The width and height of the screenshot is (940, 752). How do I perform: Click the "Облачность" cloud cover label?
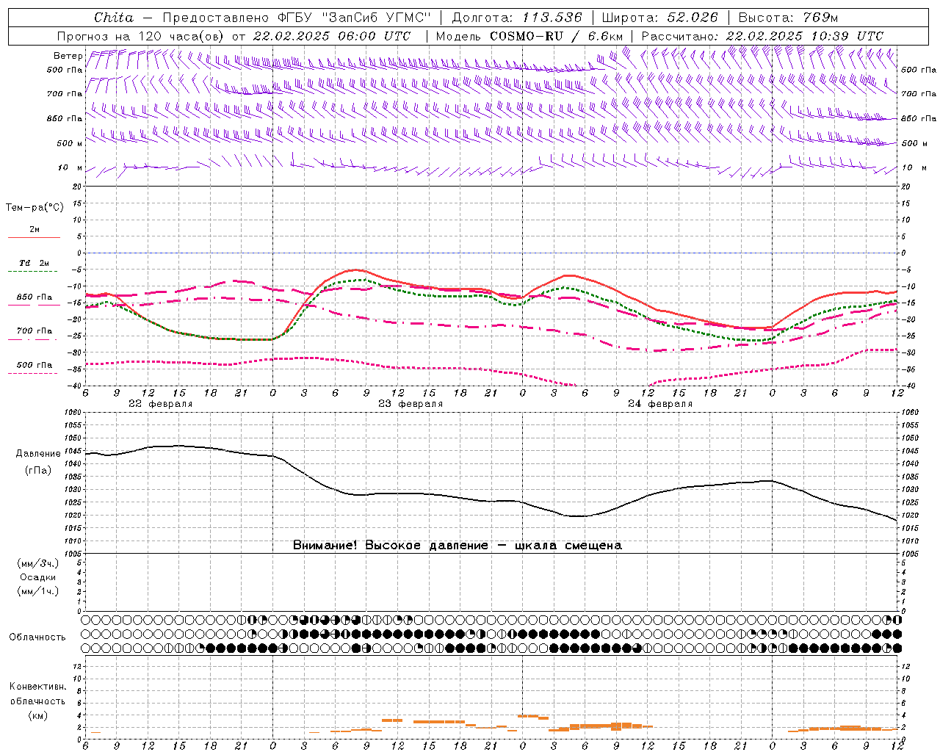37,637
